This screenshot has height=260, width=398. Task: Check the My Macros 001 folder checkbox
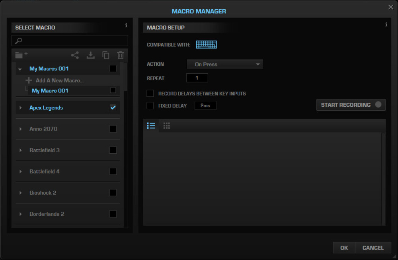tap(113, 68)
